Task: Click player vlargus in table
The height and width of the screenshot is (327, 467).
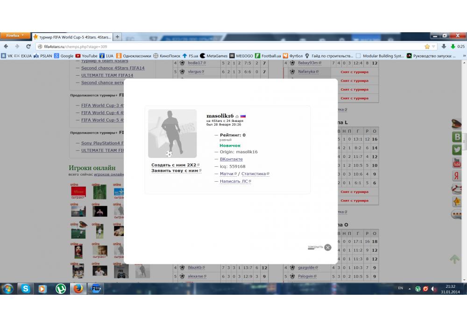Action: tap(196, 72)
